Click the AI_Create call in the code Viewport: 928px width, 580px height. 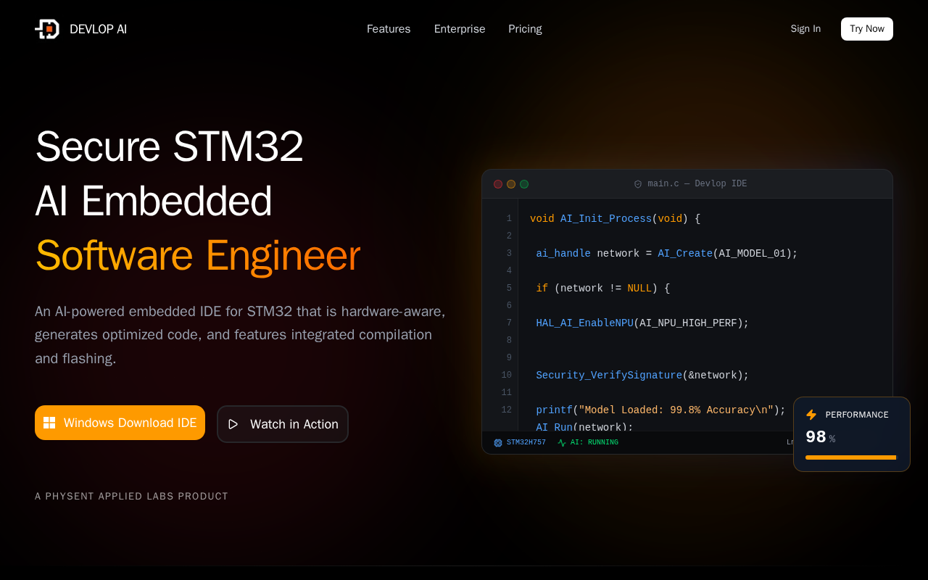pos(685,254)
